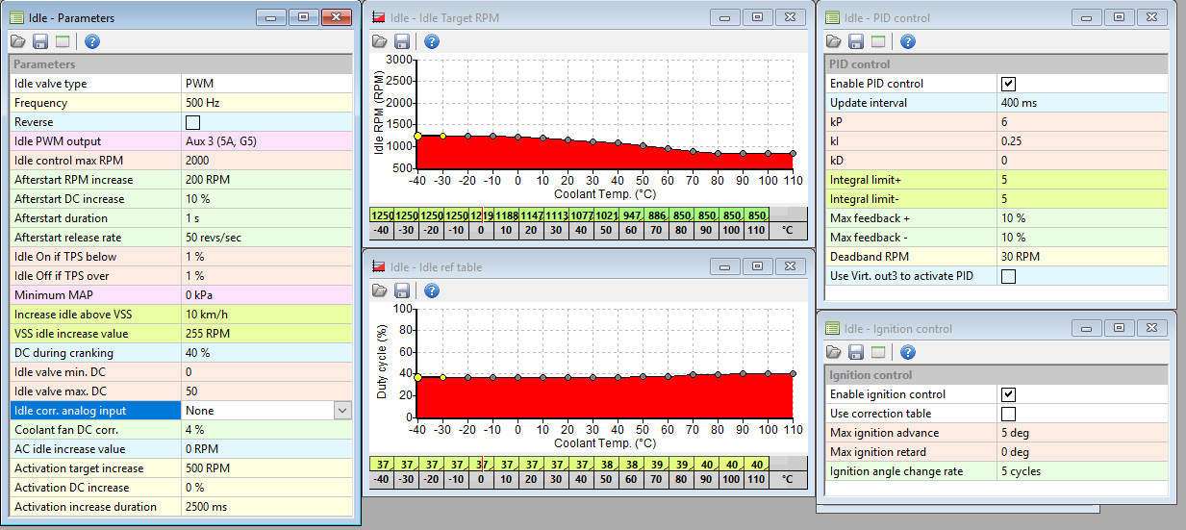Click the Frequency 500 Hz value field
This screenshot has width=1186, height=530.
266,103
